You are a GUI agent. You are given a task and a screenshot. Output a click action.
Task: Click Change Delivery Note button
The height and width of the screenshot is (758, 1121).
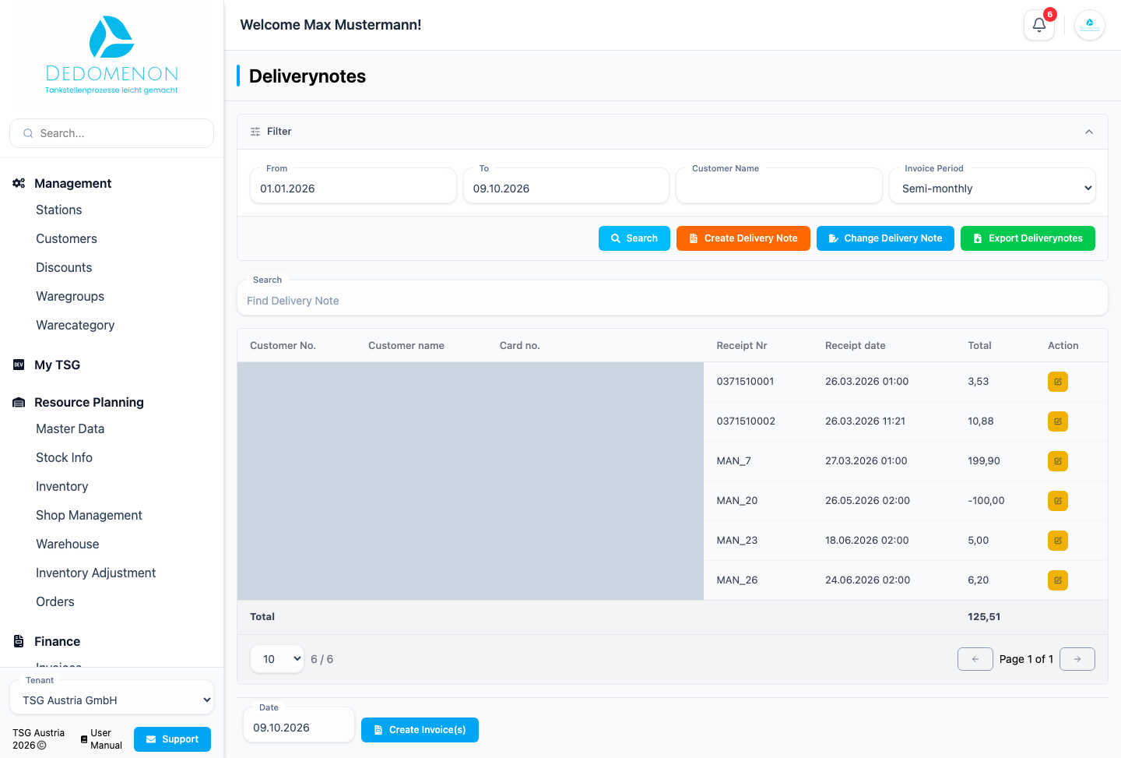pyautogui.click(x=885, y=238)
